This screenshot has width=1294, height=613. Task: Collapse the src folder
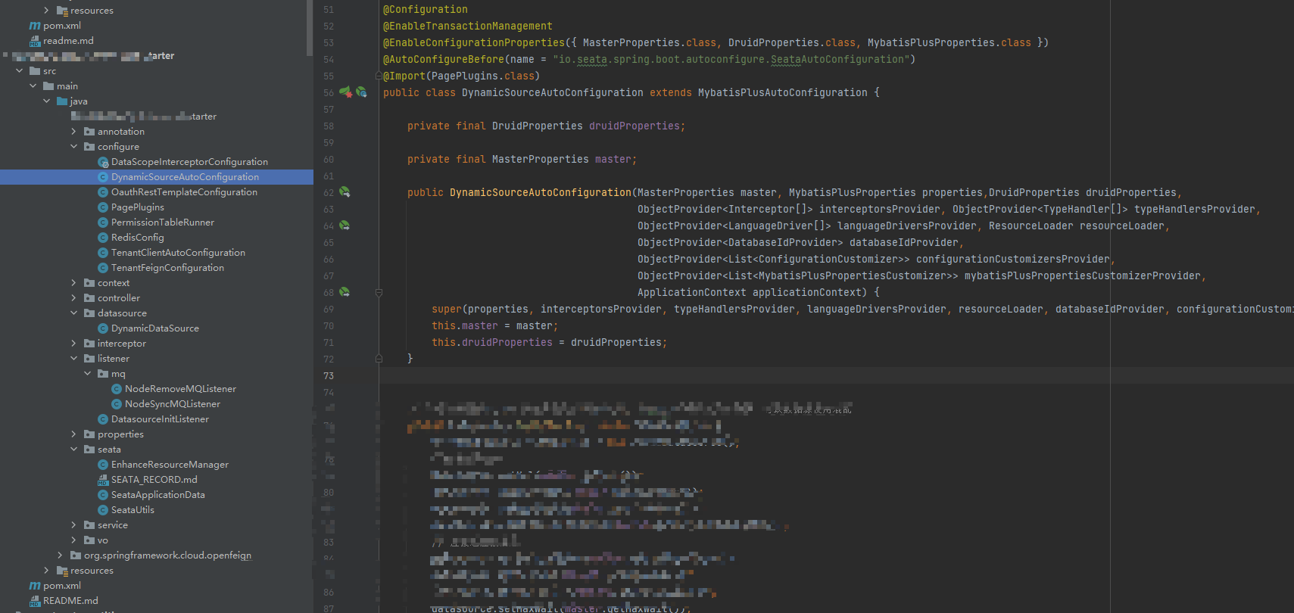point(19,71)
